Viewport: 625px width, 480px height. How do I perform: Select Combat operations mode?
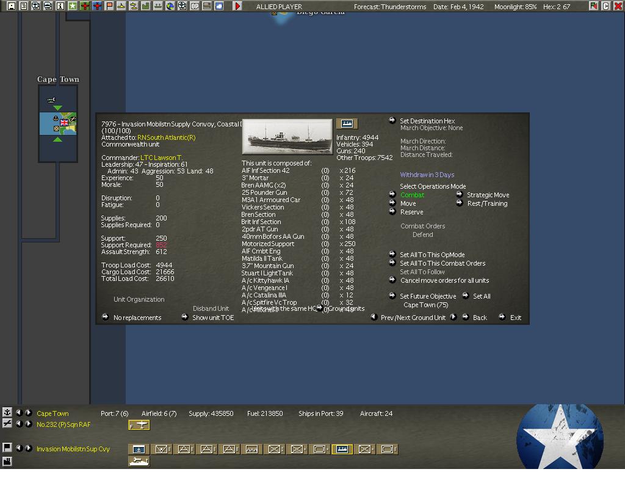coord(412,195)
